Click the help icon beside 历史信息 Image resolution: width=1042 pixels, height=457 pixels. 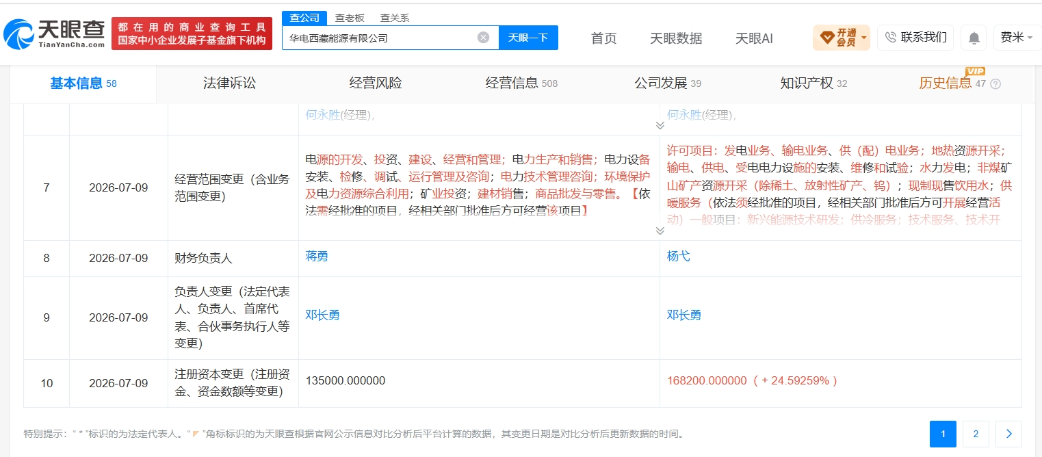coord(995,84)
